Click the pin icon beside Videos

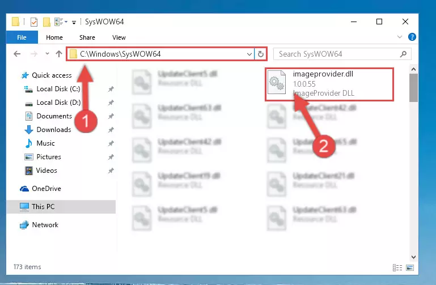[x=111, y=171]
